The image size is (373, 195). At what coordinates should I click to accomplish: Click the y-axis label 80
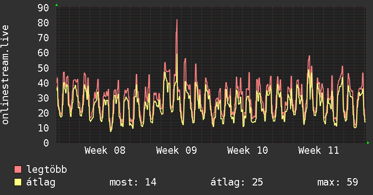[x=43, y=23]
